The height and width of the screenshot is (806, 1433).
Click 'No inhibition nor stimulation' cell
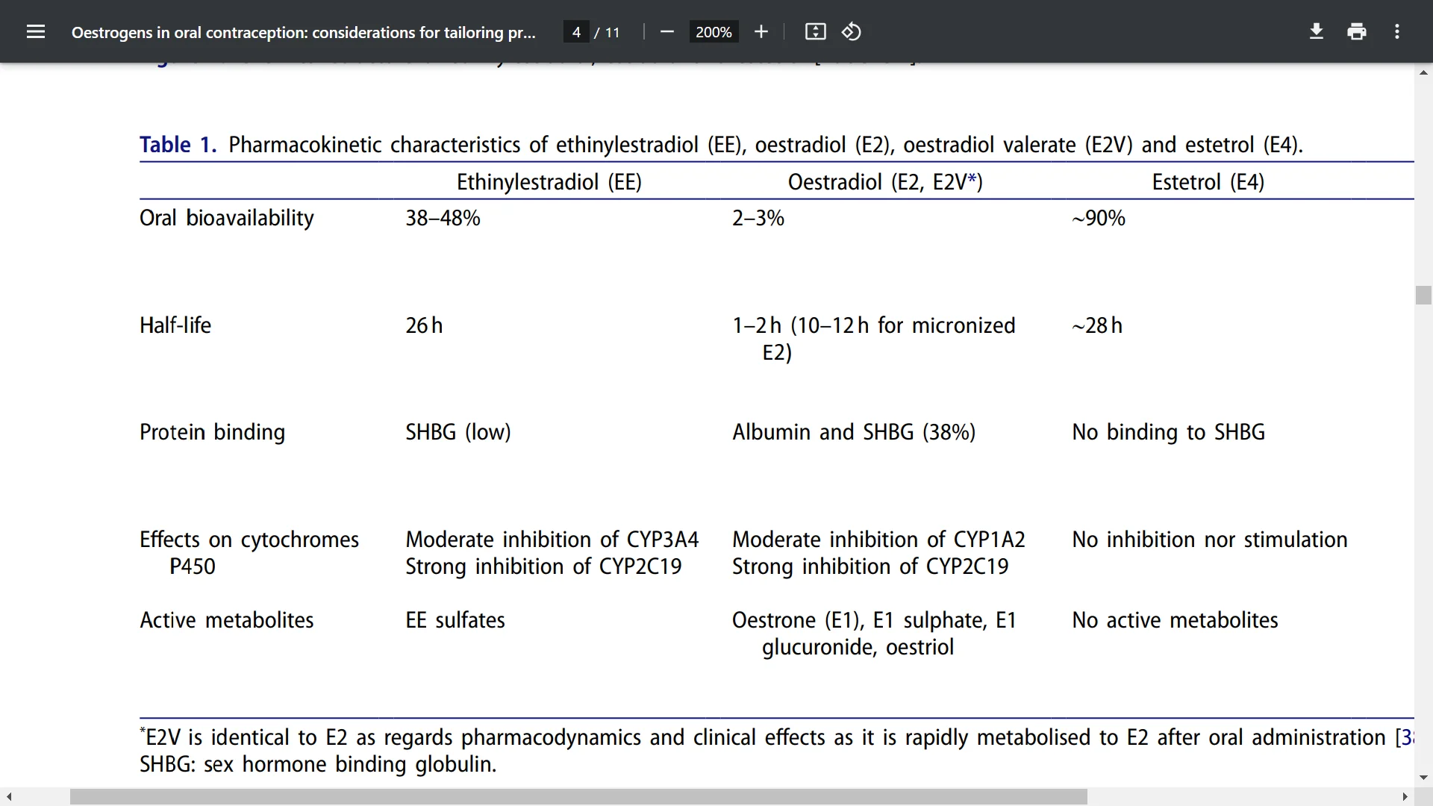point(1210,540)
